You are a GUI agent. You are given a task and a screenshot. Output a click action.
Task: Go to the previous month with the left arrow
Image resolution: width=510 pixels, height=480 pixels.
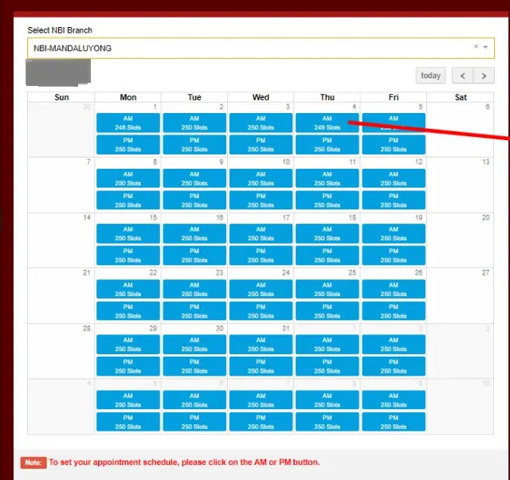coord(463,76)
